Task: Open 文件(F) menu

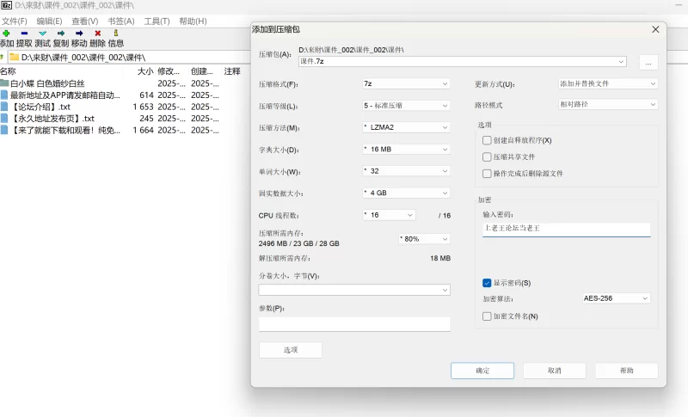Action: [x=14, y=21]
